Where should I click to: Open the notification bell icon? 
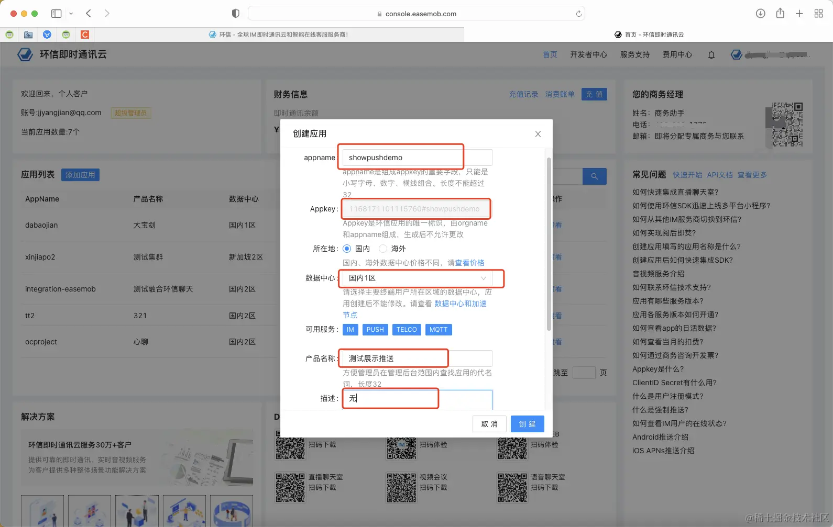click(711, 54)
